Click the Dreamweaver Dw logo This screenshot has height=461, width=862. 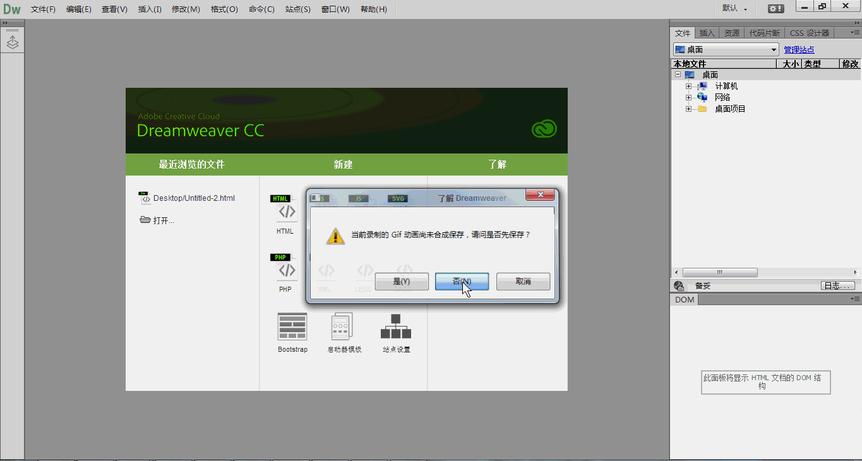click(12, 9)
